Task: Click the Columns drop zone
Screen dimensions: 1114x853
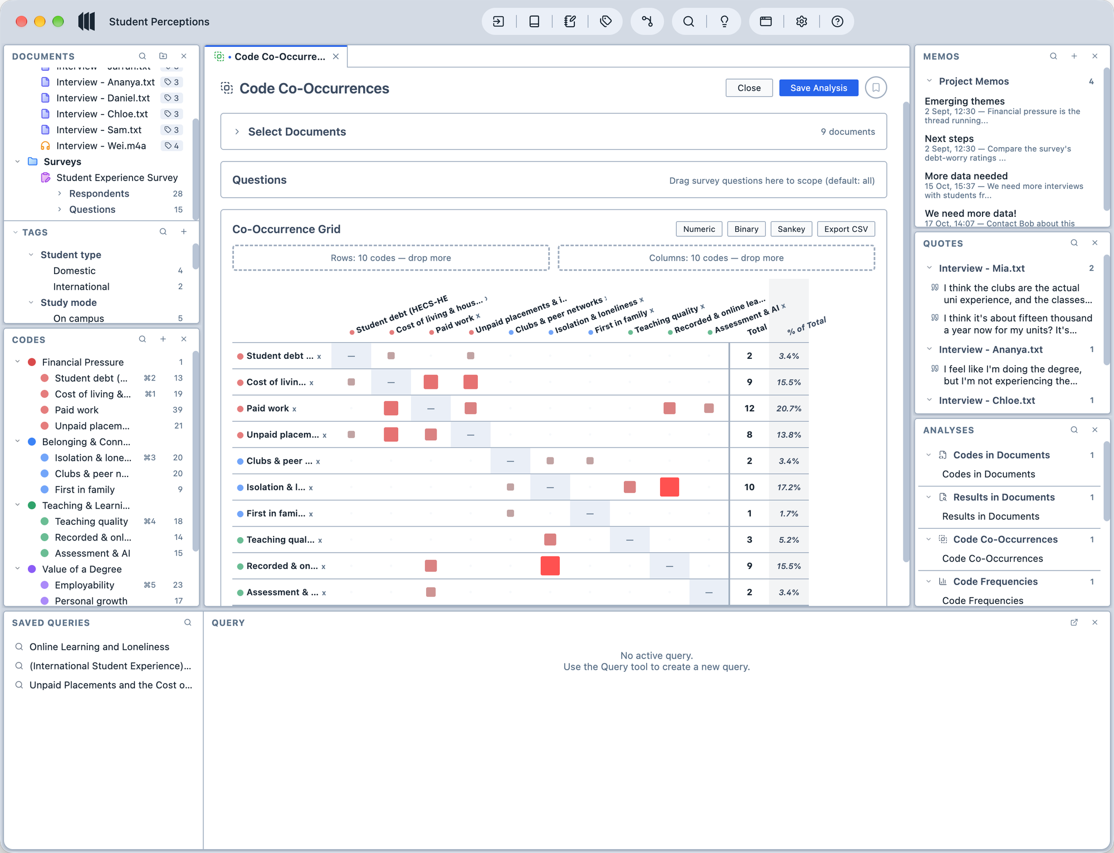Action: (x=716, y=258)
